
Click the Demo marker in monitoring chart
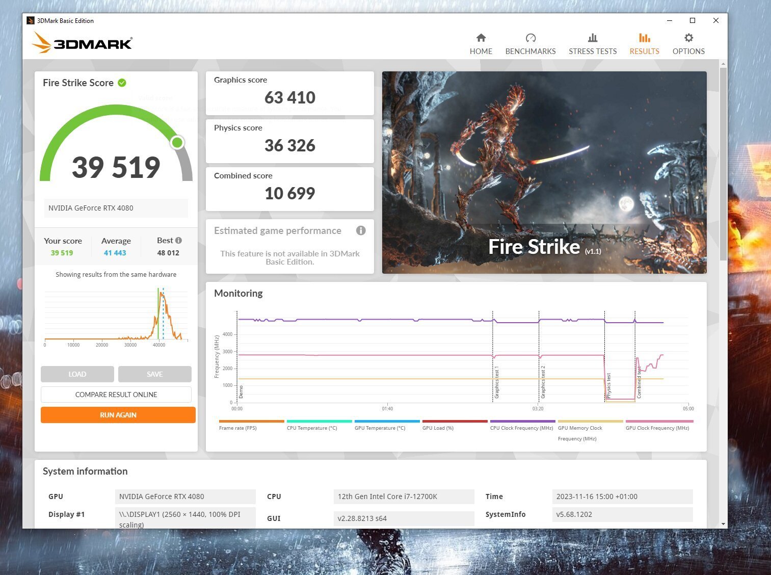(241, 391)
